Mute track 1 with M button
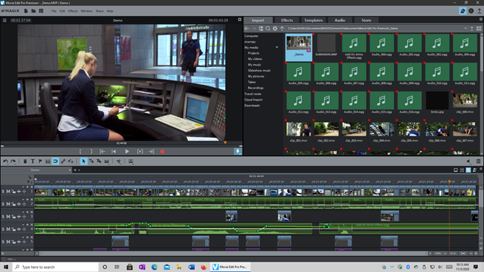Screen dimensions: 484x272 [x=8, y=192]
